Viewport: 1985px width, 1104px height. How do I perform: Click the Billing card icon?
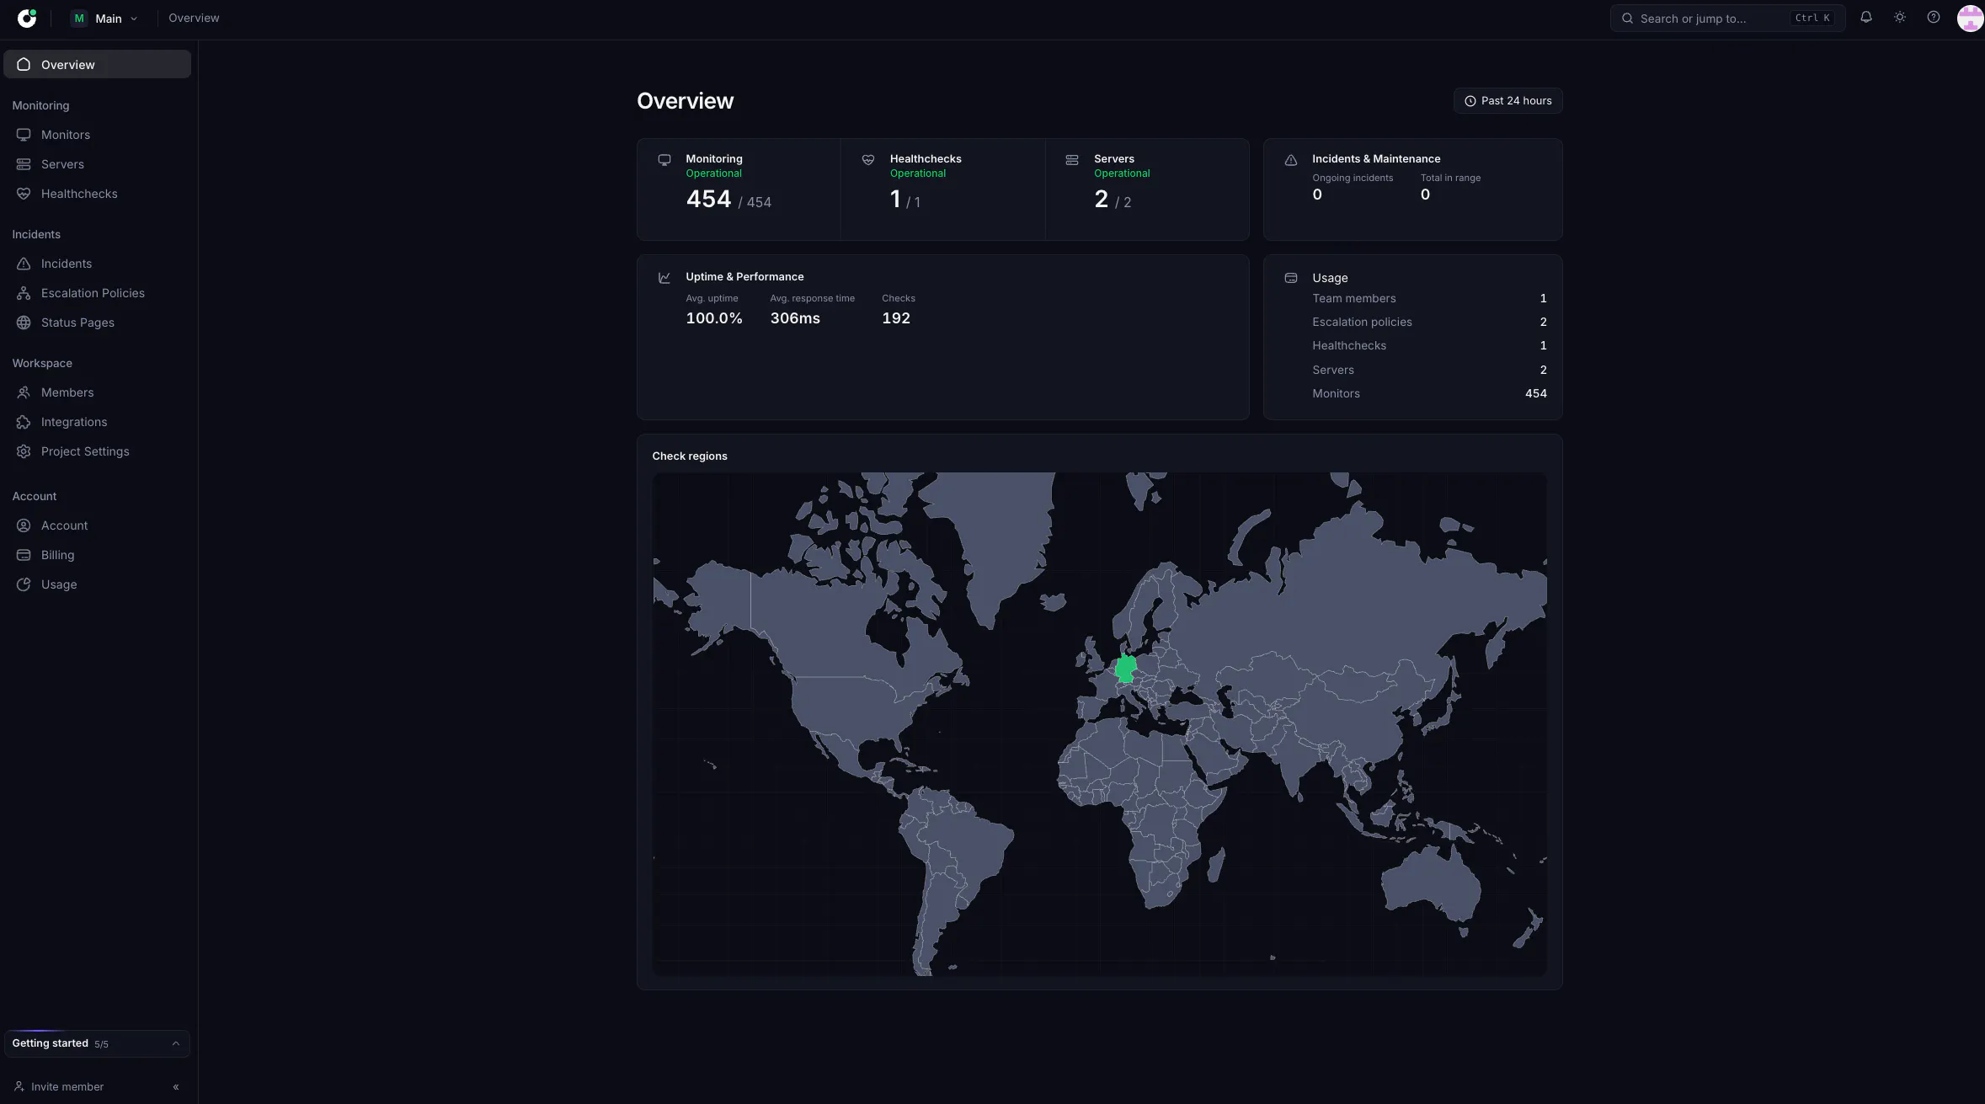[x=24, y=555]
